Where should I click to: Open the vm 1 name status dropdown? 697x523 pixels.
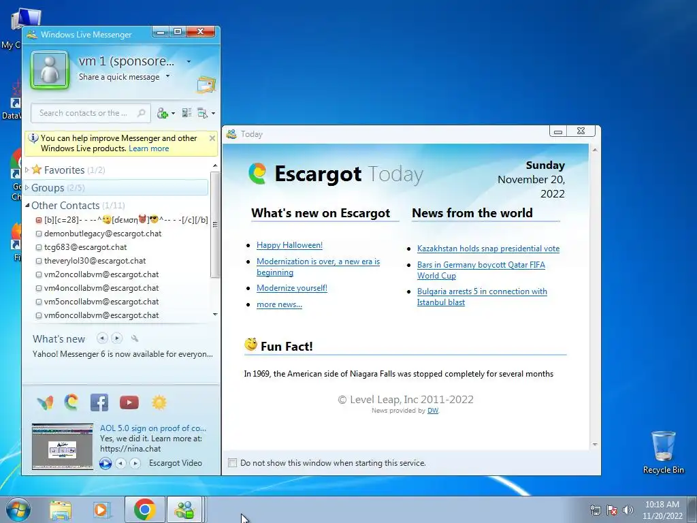(x=189, y=61)
